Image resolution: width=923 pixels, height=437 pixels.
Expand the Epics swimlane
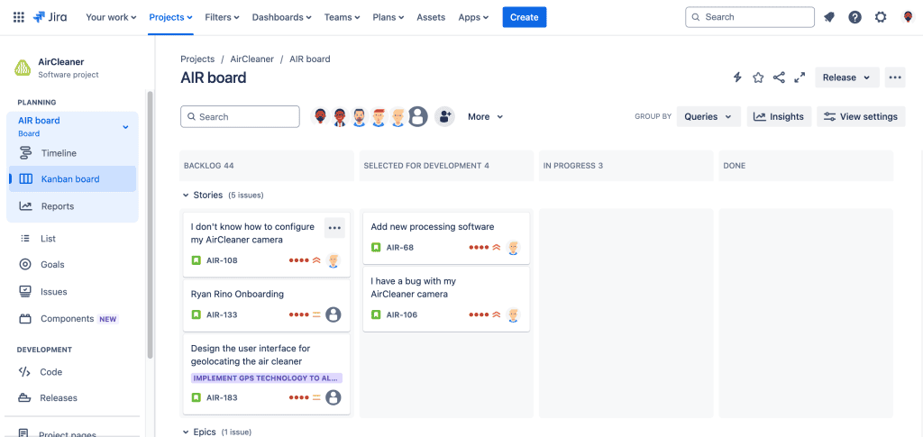click(x=186, y=432)
